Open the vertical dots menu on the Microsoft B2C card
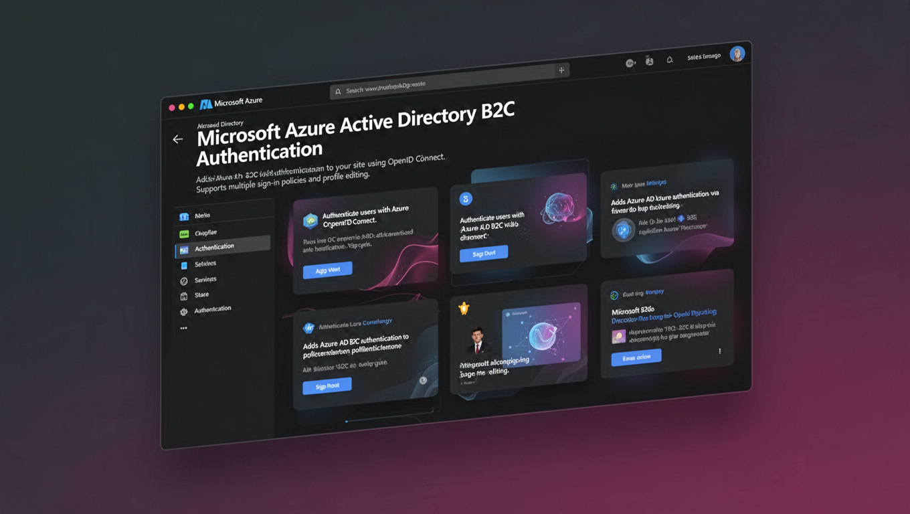Image resolution: width=910 pixels, height=514 pixels. [x=720, y=351]
